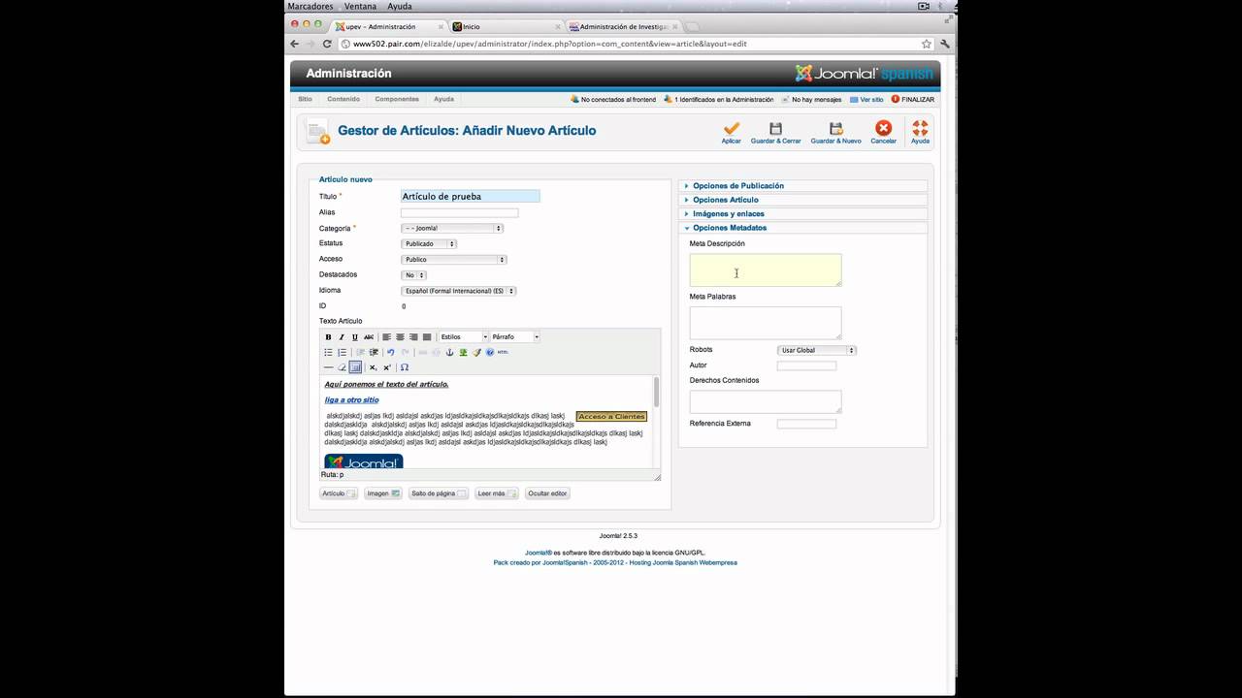This screenshot has height=698, width=1242.
Task: Open the Acceso dropdown showing Público
Action: (x=454, y=259)
